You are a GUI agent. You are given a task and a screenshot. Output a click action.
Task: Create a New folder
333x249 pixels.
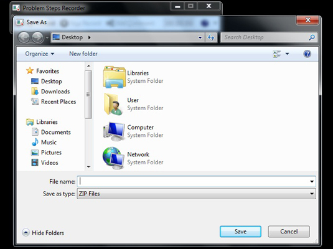click(x=83, y=54)
